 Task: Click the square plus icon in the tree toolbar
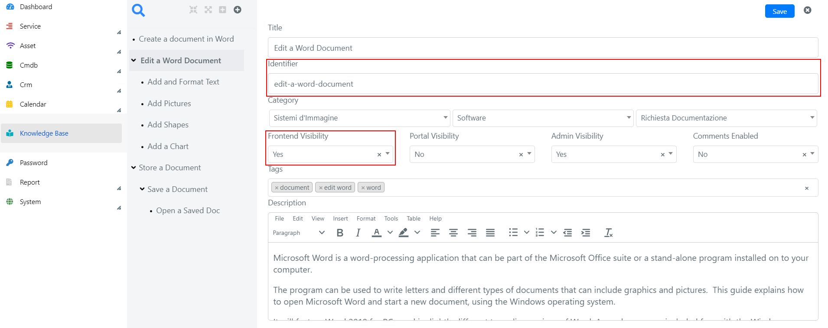[222, 10]
